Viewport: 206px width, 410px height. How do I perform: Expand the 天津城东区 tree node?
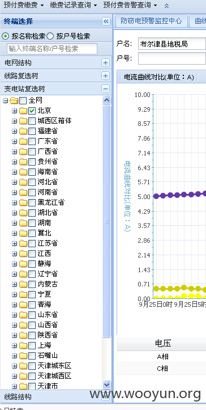(14, 366)
